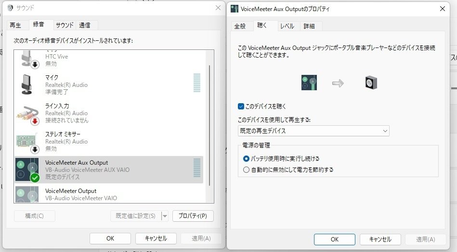Viewport: 457px width, 252px height.
Task: Click OK in the VoiceMeeter properties dialog
Action: pos(335,240)
